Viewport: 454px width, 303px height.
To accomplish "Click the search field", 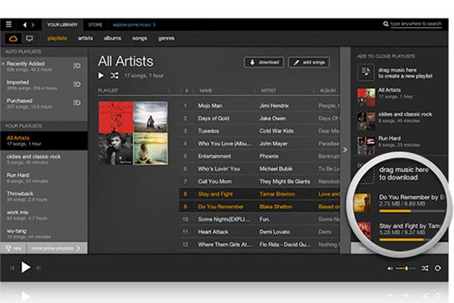I will [x=415, y=23].
